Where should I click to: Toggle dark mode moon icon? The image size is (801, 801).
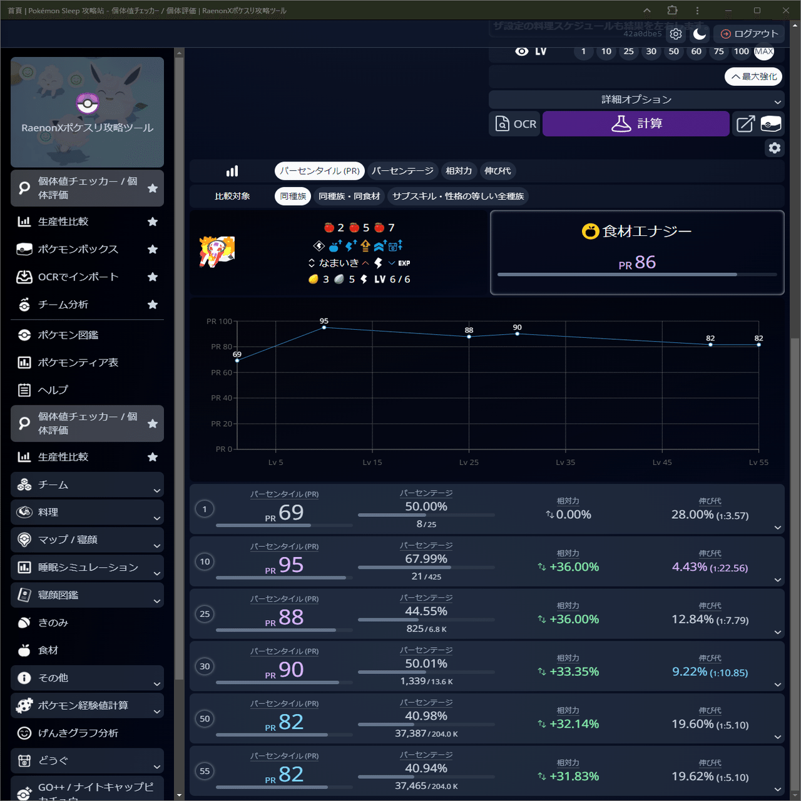click(700, 34)
